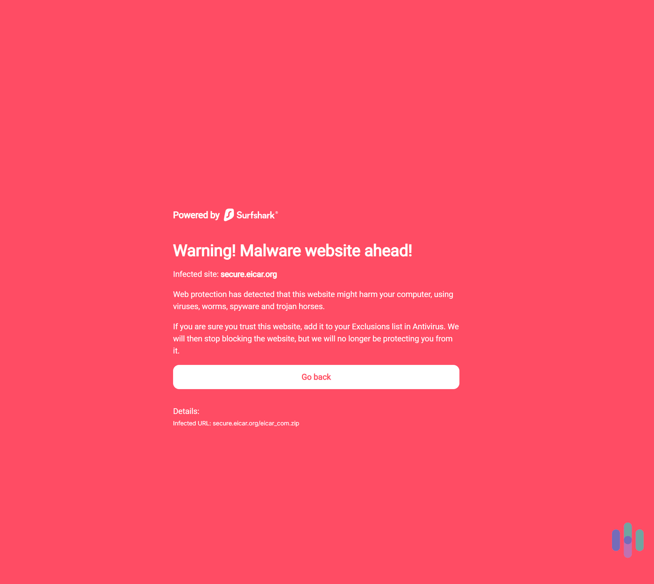
Task: Expand the infected URL details section
Action: 186,411
